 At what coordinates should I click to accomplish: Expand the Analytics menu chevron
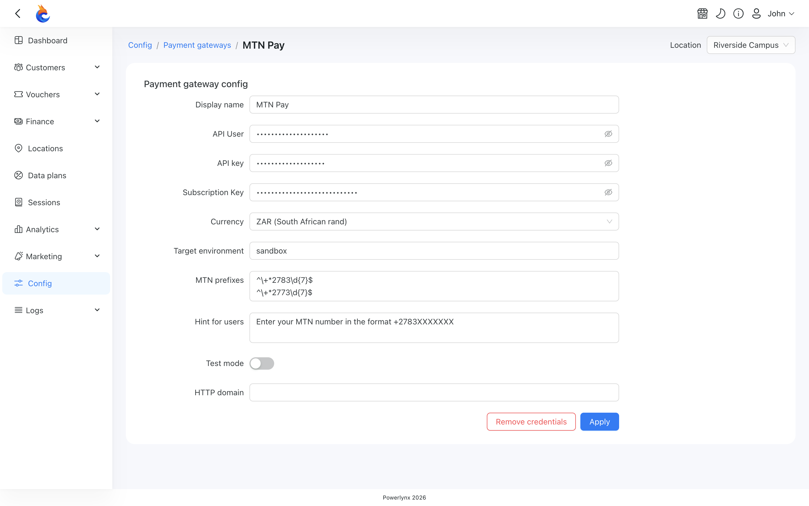point(97,229)
